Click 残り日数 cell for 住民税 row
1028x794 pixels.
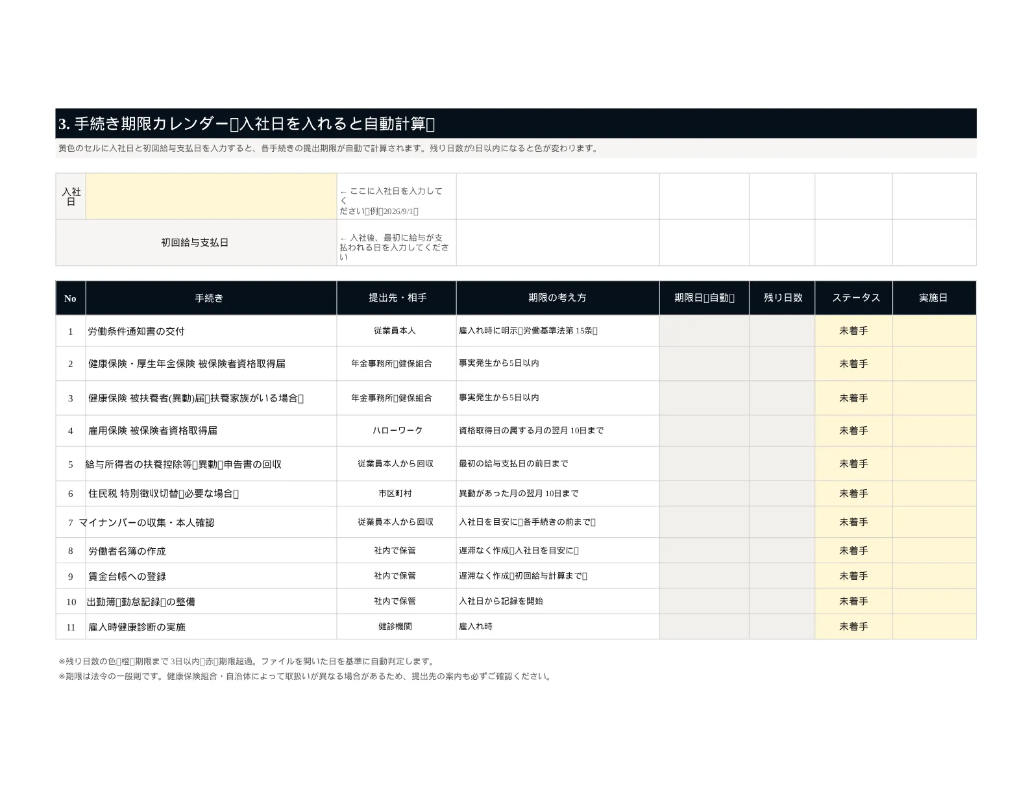[782, 494]
